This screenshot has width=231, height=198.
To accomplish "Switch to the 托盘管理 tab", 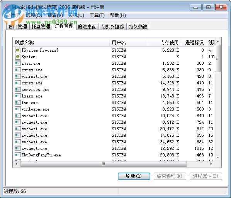I will (x=41, y=27).
